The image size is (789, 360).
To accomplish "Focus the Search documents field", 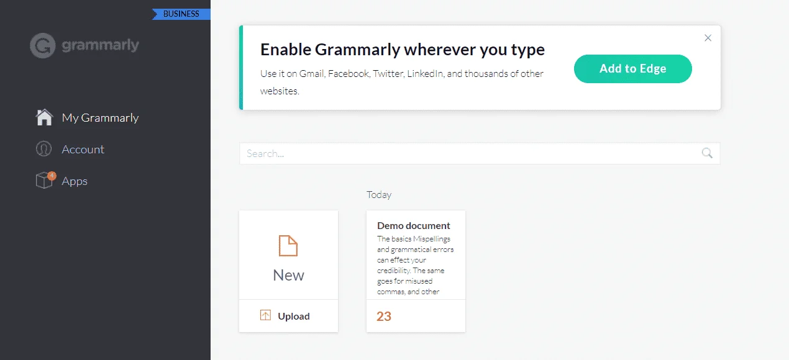I will coord(480,153).
